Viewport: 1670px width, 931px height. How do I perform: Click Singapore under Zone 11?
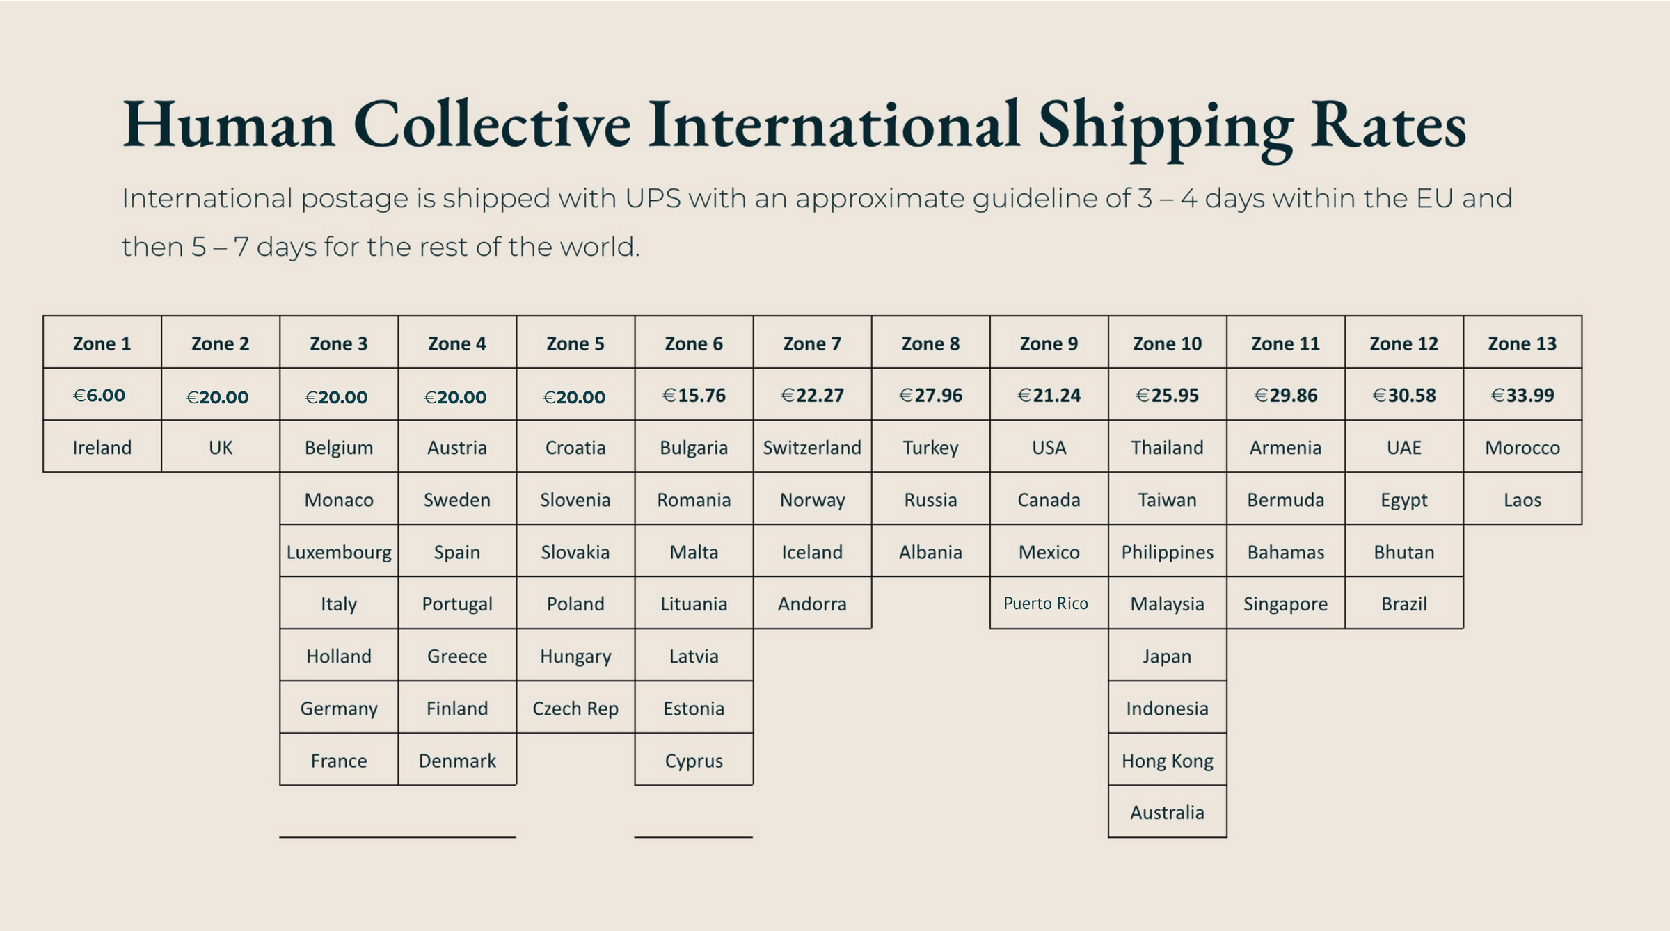pyautogui.click(x=1285, y=604)
